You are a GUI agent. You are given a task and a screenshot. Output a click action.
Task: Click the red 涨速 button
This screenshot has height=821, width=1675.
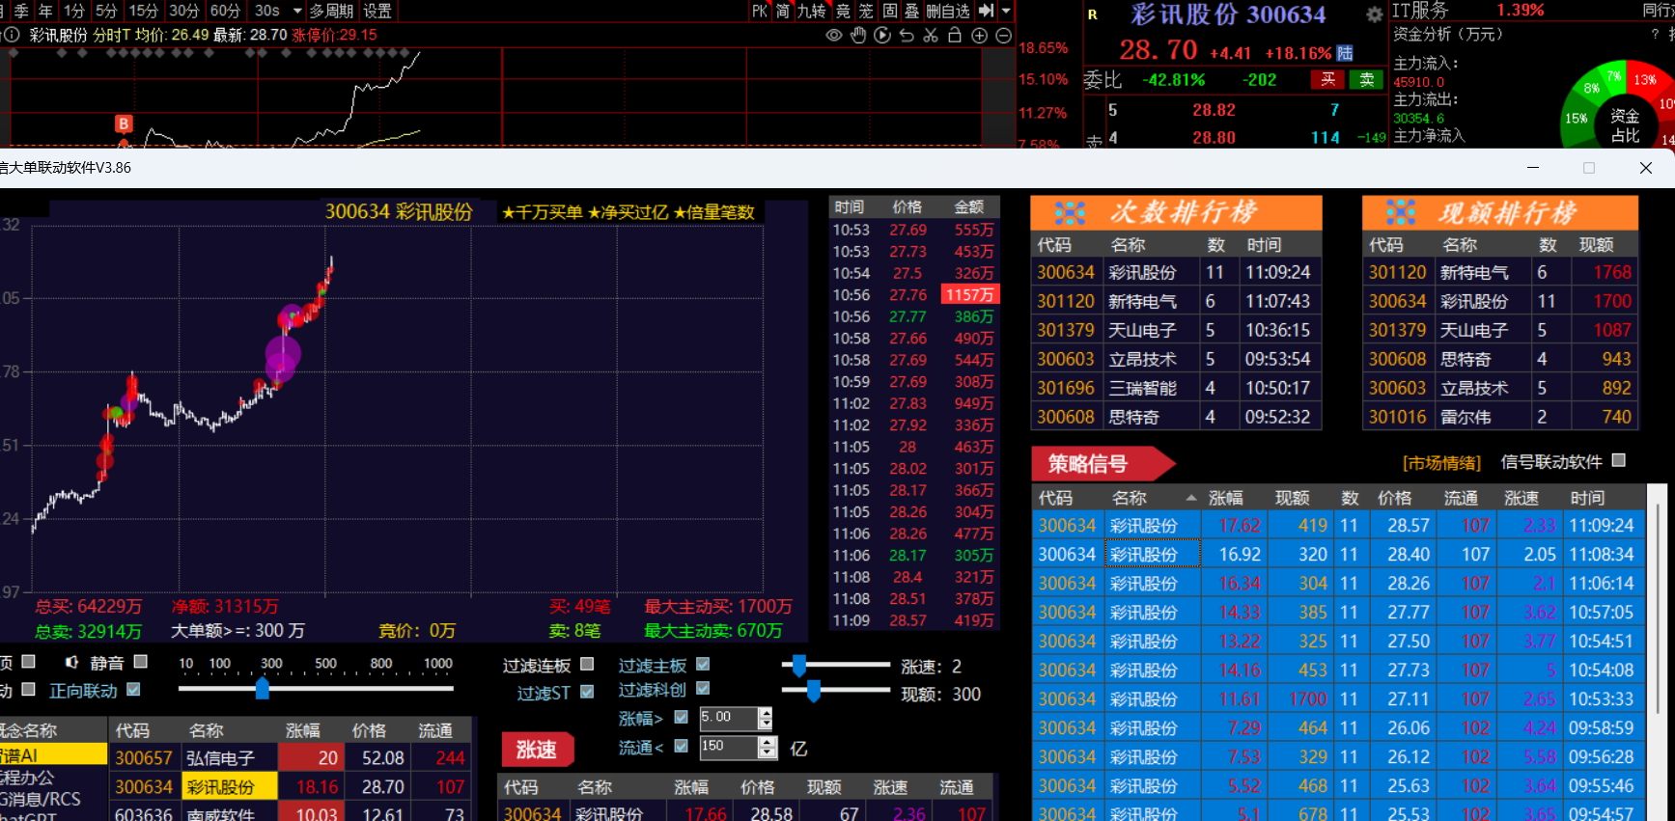537,750
